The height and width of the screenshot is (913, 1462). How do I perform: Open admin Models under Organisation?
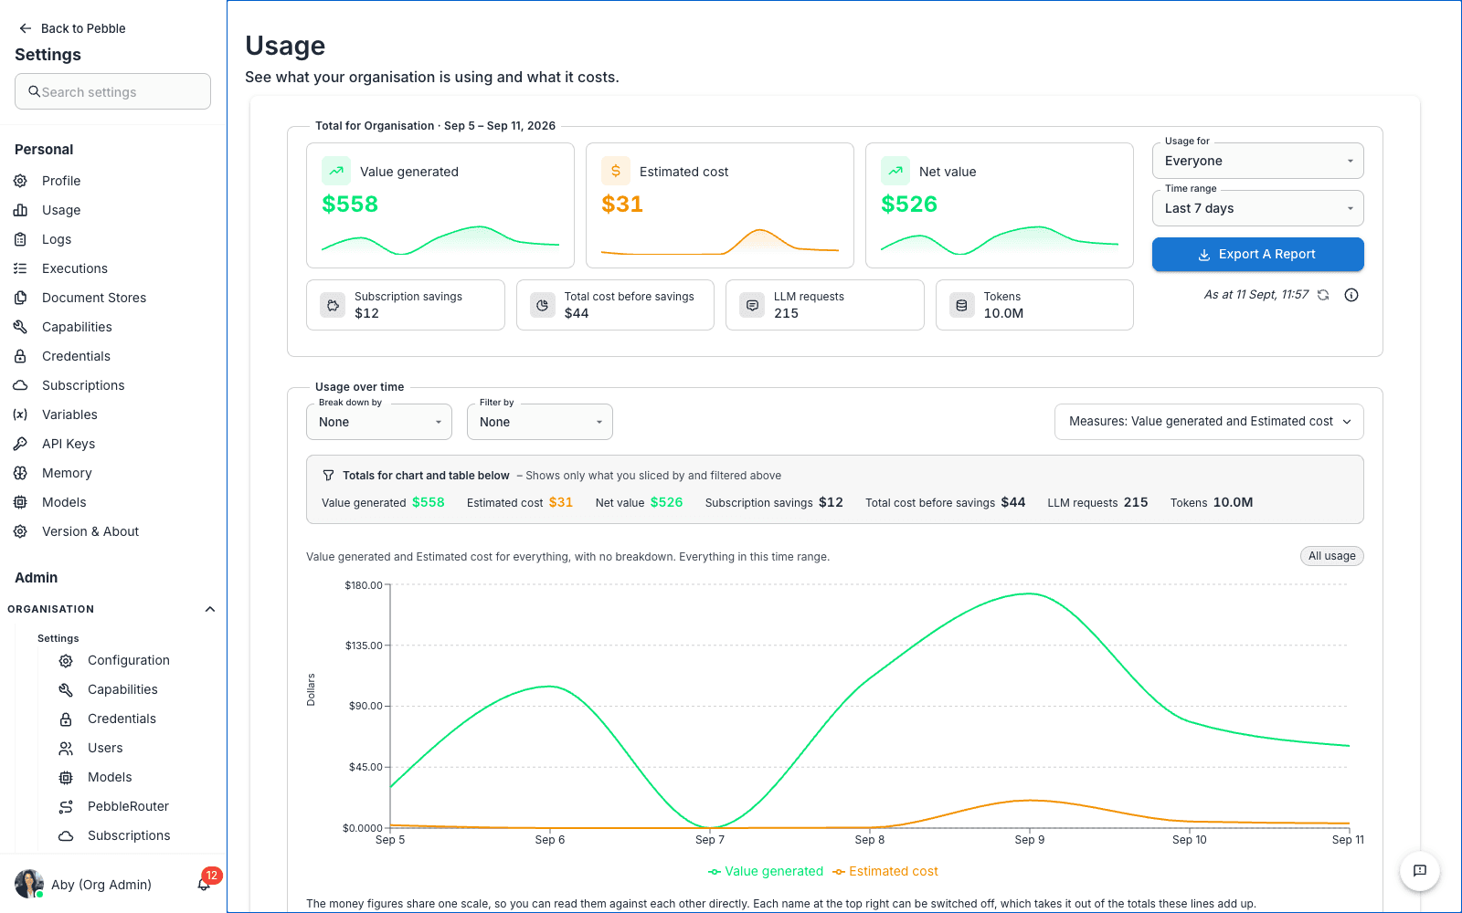(x=110, y=778)
